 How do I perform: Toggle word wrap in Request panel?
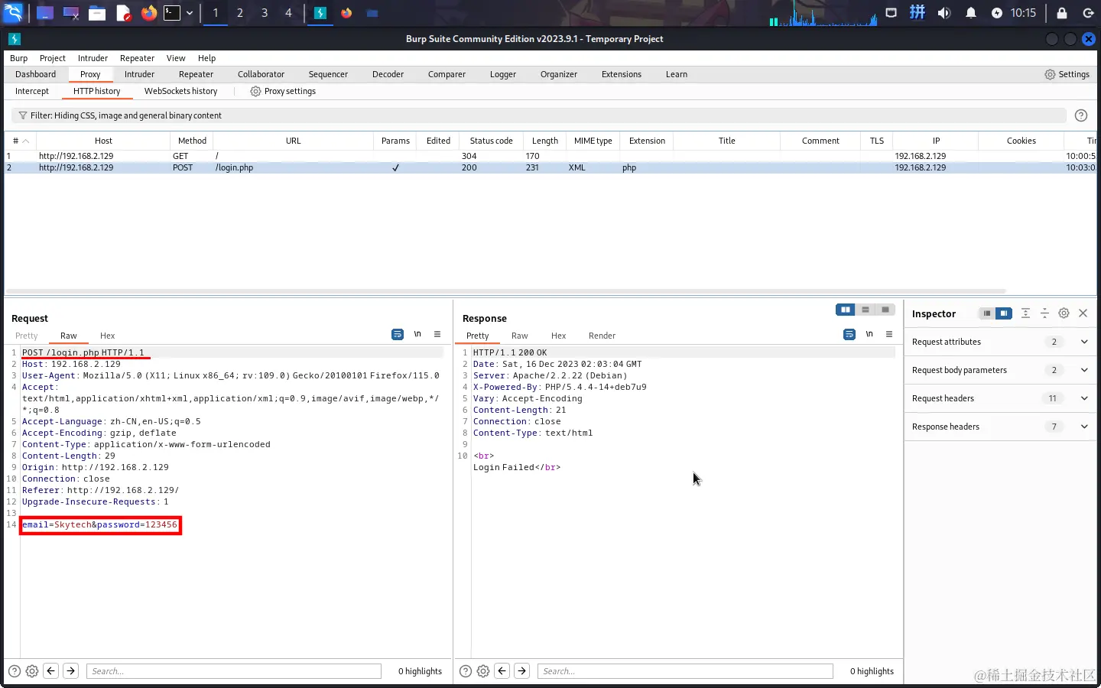(398, 335)
